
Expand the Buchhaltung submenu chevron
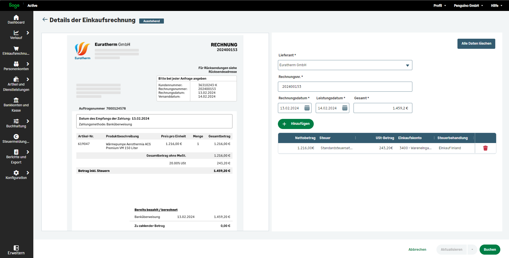(27, 121)
